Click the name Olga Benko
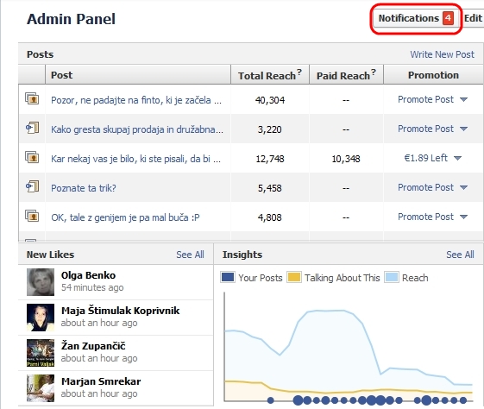This screenshot has width=484, height=409. click(88, 275)
